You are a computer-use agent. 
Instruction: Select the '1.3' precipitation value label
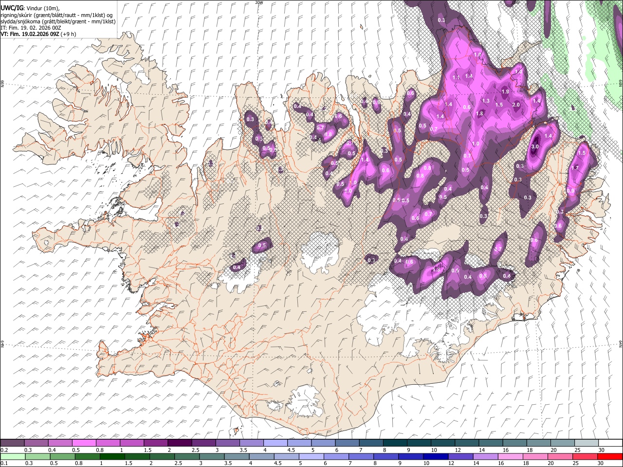point(486,101)
